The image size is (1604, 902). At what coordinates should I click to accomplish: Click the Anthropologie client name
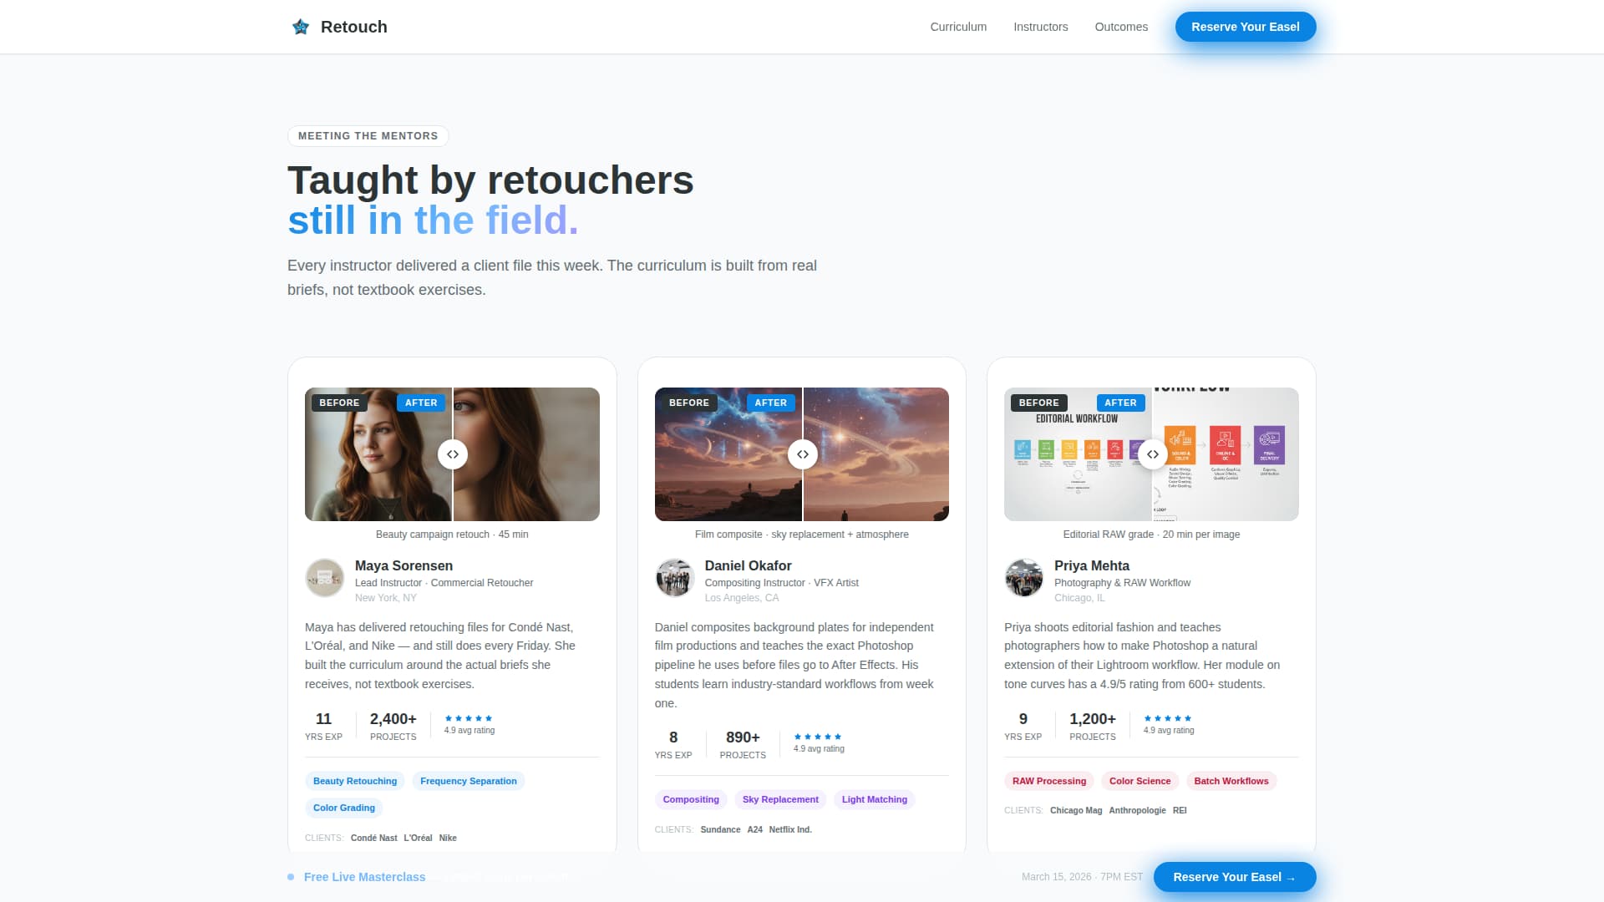[x=1137, y=810]
